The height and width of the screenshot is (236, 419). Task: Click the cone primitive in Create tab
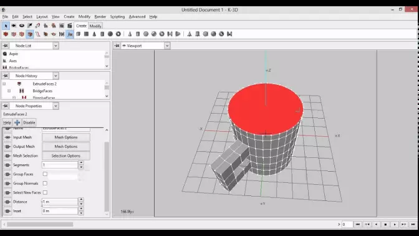94,34
